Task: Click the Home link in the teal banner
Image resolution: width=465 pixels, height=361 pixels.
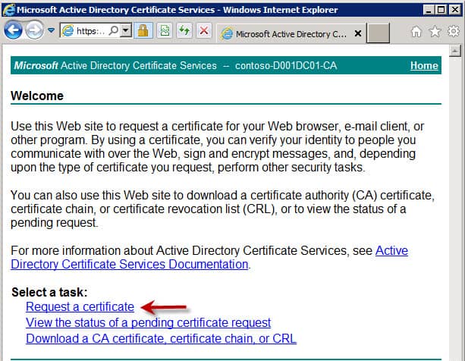Action: pyautogui.click(x=424, y=65)
